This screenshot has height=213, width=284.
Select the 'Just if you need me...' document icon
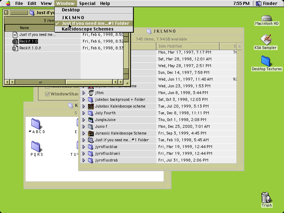(15, 34)
